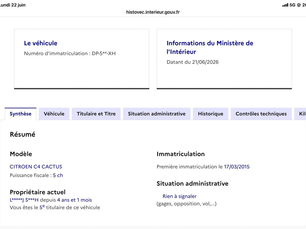Select the Situation administrative tab

pyautogui.click(x=157, y=114)
